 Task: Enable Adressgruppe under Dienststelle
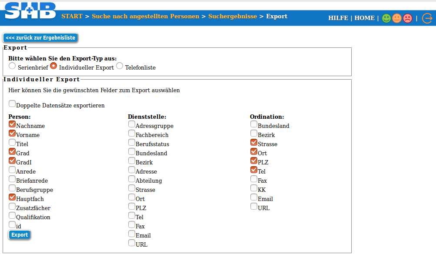[x=131, y=124]
